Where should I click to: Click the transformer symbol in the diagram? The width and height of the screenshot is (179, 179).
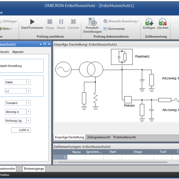91,69
